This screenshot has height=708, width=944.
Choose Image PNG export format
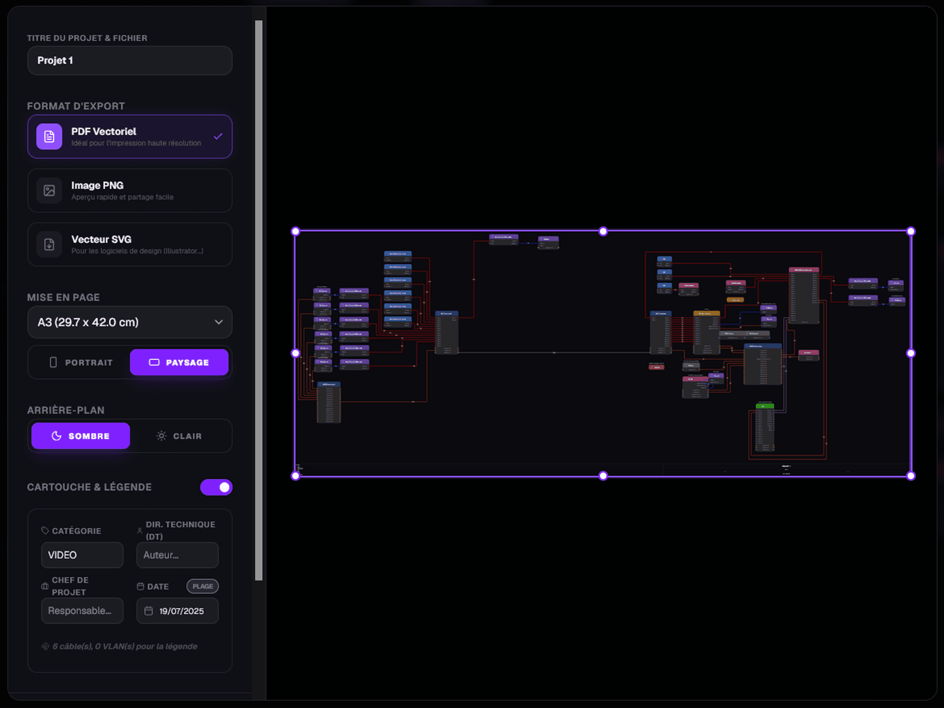click(x=130, y=191)
